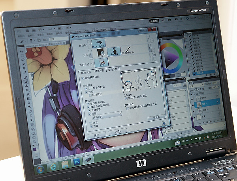Select the pressure pen (壓力感應筆) tool icon
The width and height of the screenshot is (237, 181).
[128, 50]
